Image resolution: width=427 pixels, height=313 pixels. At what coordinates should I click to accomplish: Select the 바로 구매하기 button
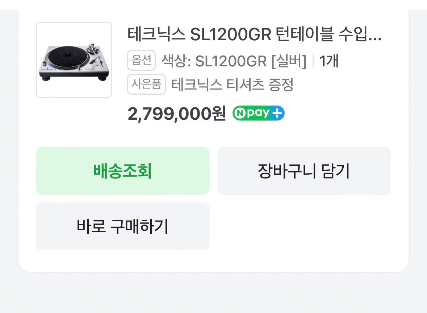(x=123, y=226)
